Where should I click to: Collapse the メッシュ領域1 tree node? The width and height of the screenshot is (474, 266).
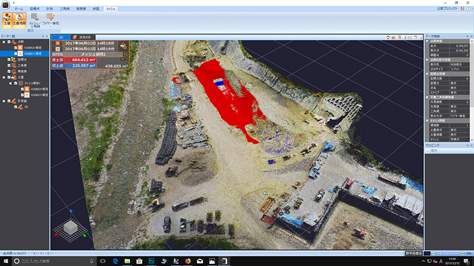(x=11, y=83)
